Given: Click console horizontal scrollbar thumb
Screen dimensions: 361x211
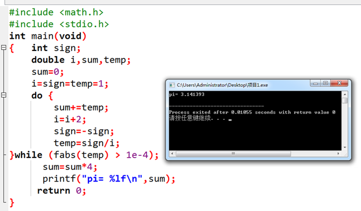Looking at the screenshot, I should tap(233, 154).
